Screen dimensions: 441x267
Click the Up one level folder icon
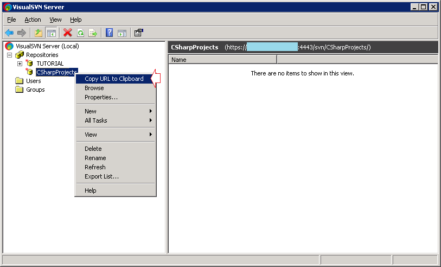point(39,33)
